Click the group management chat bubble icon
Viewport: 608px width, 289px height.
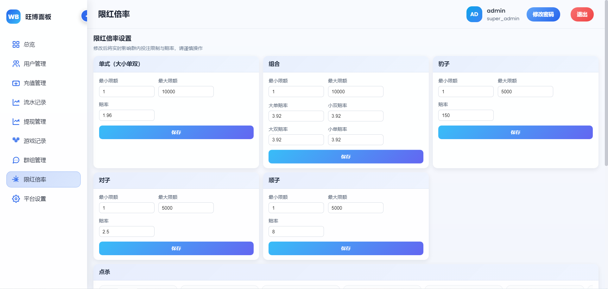pos(16,160)
